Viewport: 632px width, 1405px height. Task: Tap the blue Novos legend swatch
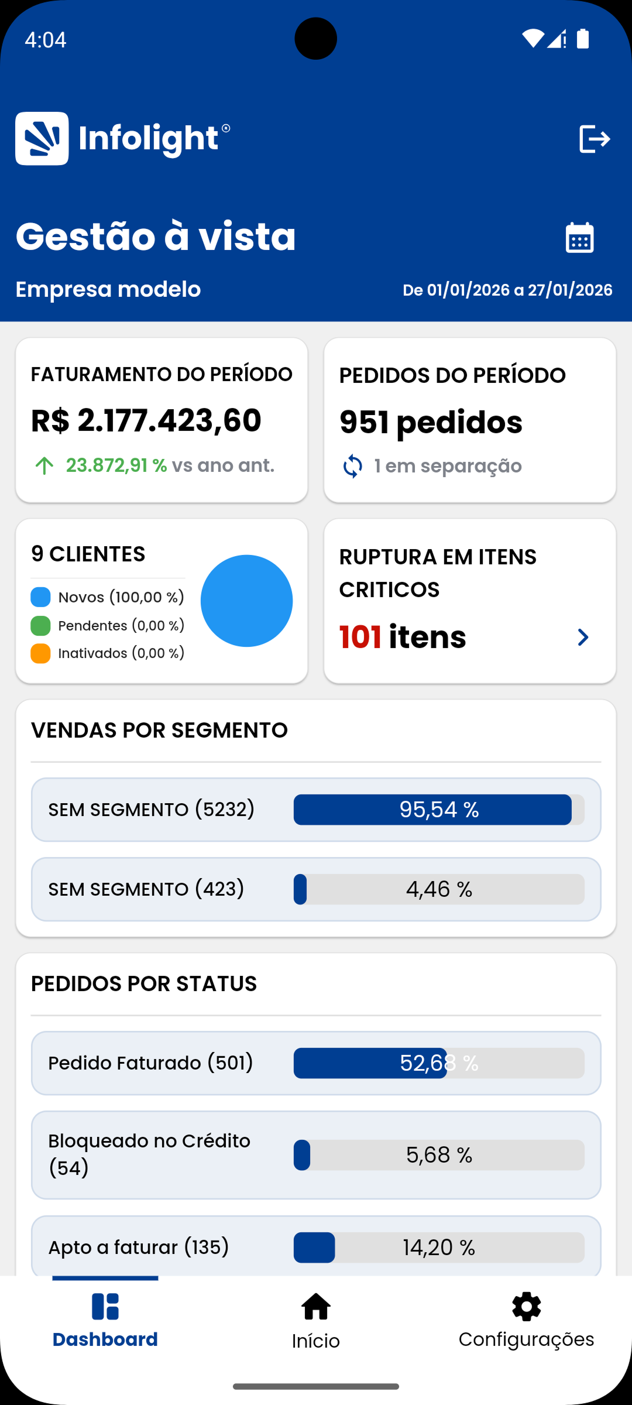(40, 597)
